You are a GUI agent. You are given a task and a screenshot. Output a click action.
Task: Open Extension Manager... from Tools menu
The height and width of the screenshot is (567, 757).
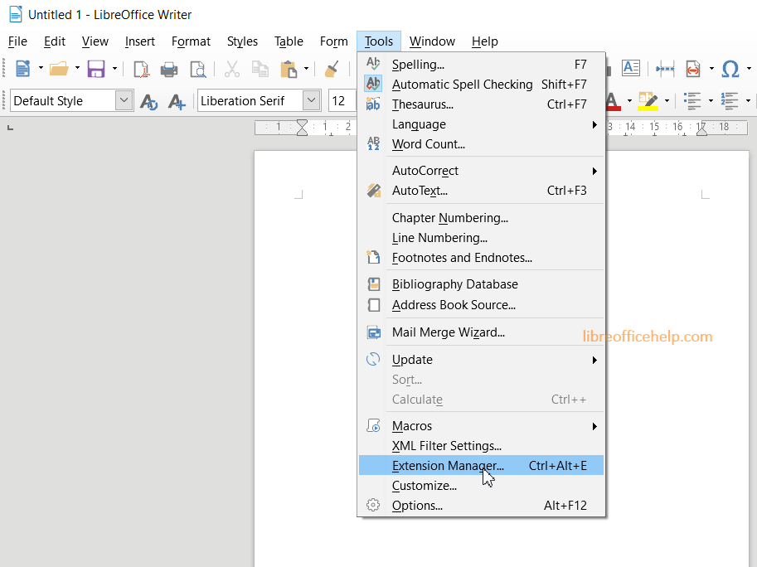482,466
